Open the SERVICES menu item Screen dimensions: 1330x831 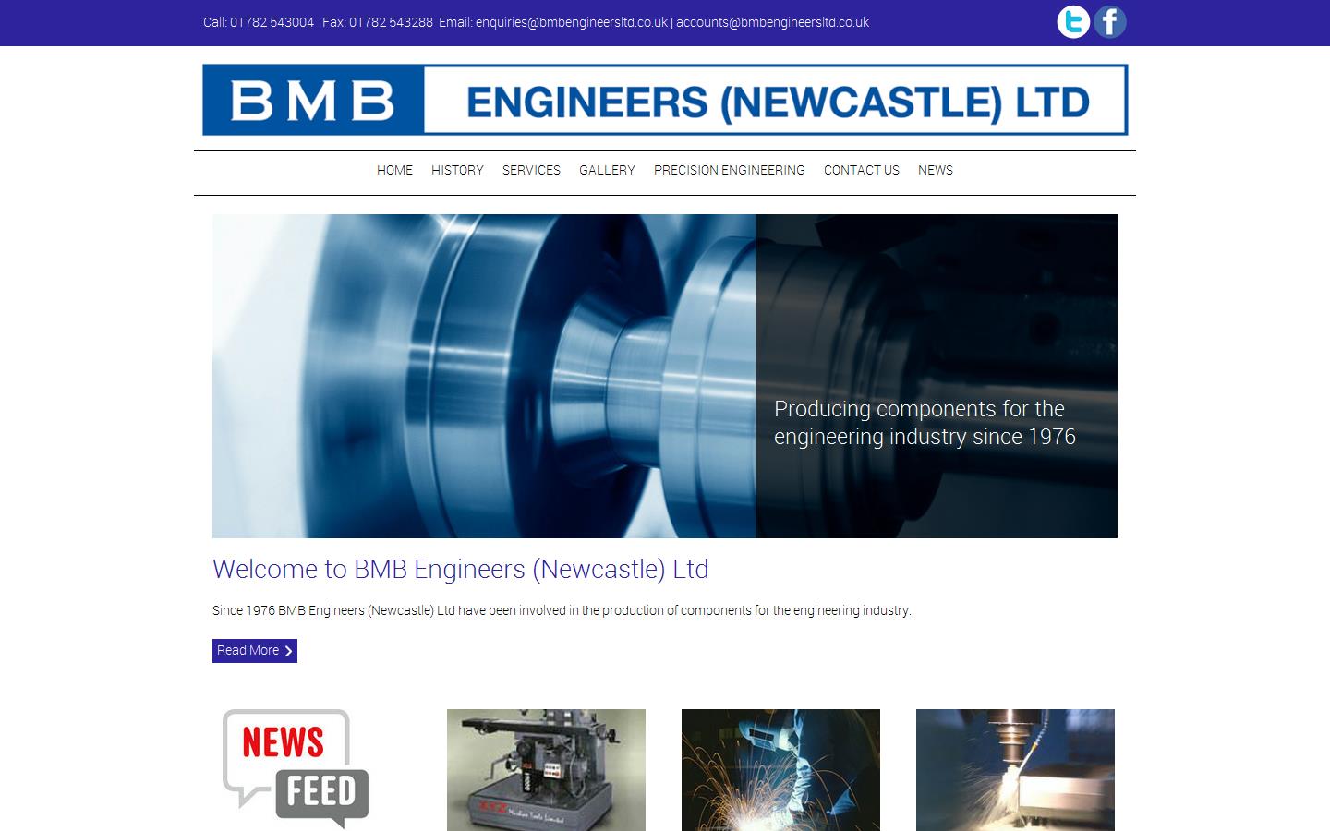click(531, 170)
